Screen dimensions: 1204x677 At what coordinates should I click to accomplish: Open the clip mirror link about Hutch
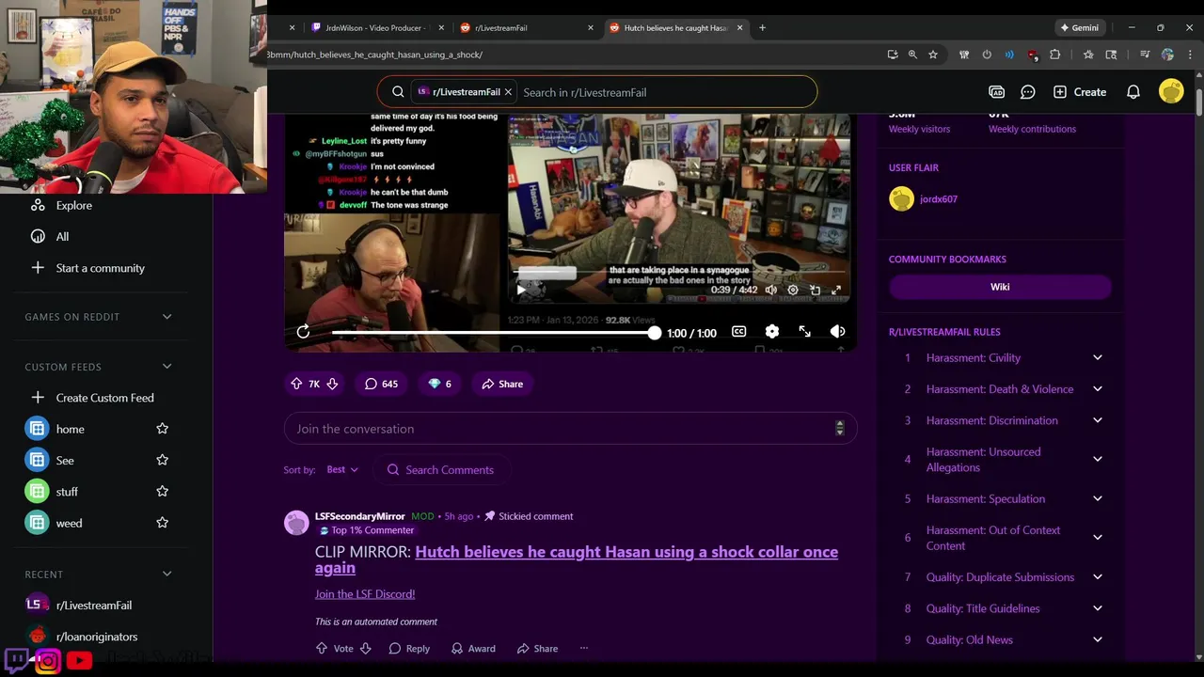click(x=577, y=559)
